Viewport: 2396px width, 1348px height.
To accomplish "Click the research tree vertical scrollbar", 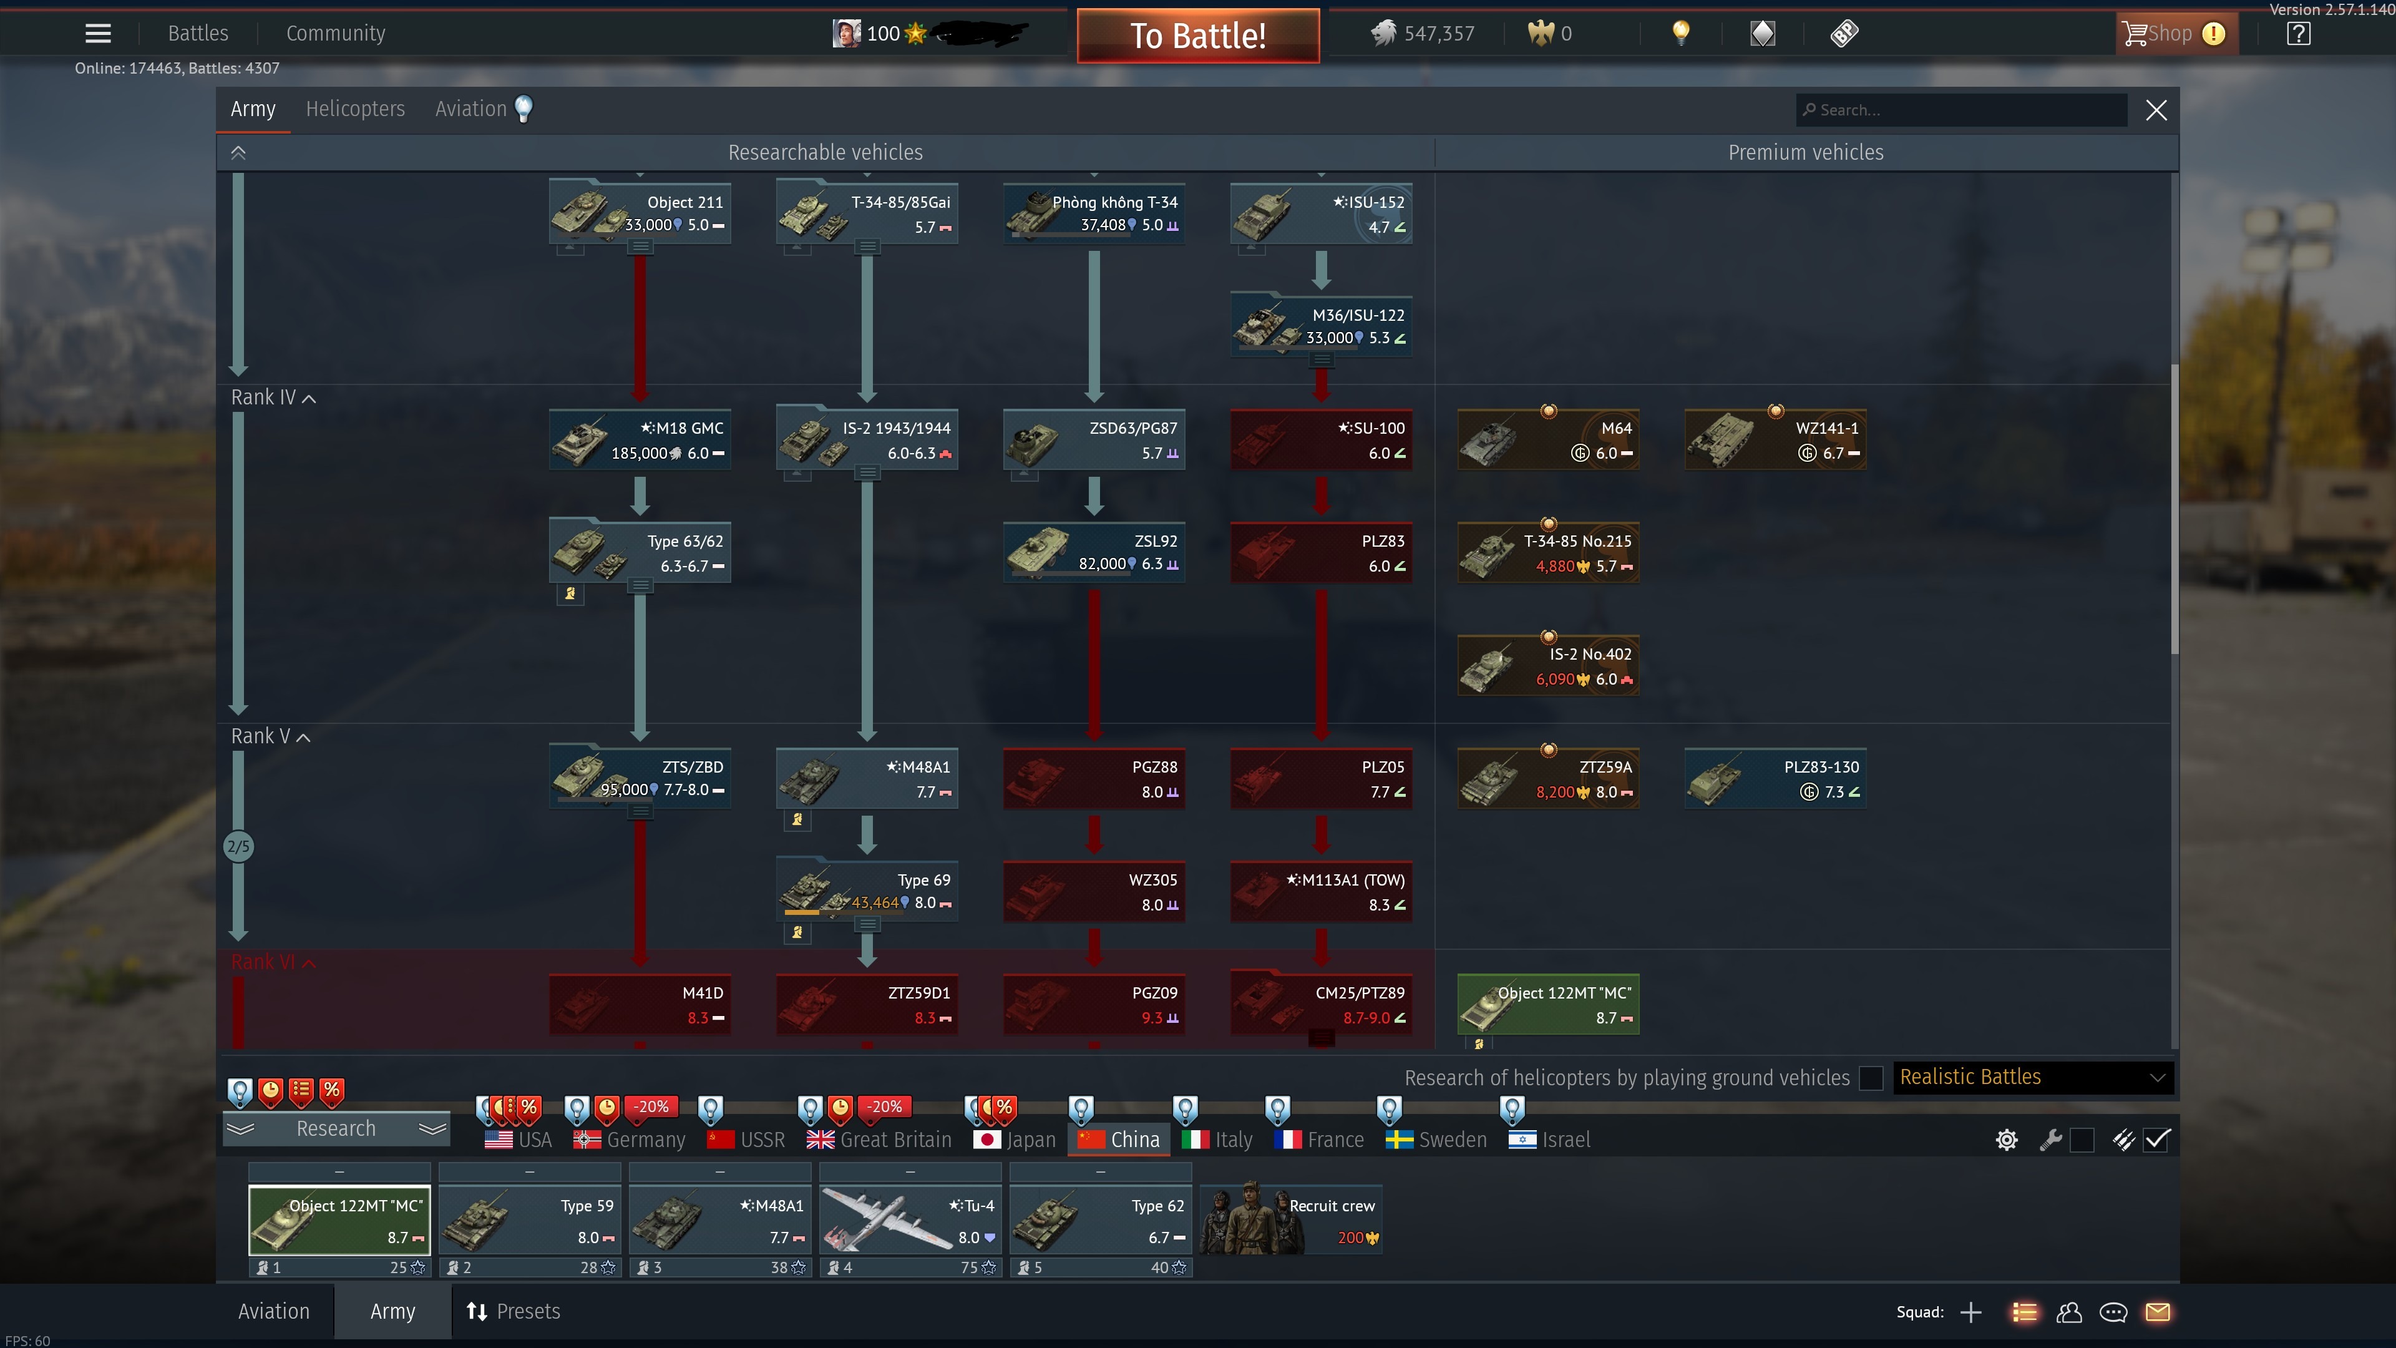I will (x=2174, y=508).
